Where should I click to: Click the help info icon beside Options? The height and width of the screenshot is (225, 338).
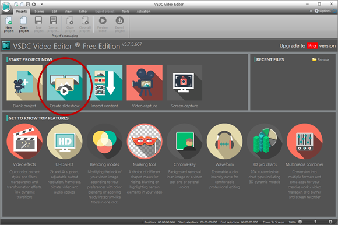point(335,11)
